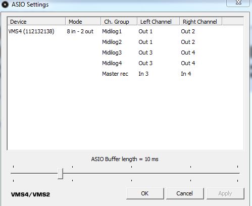Click the OK button
This screenshot has width=252, height=206.
[145, 193]
